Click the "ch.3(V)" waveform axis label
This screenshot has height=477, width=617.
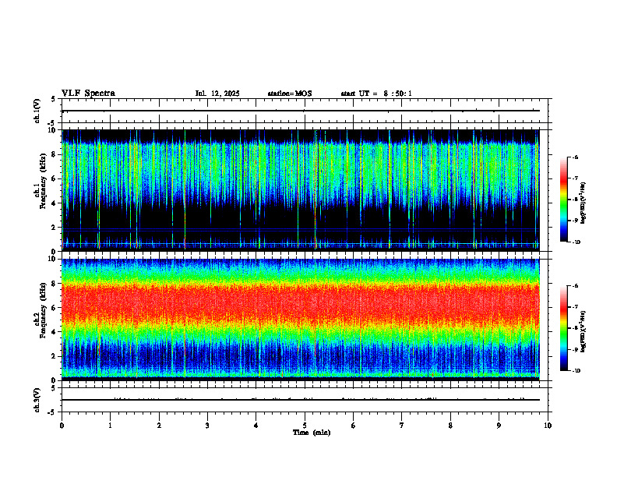click(37, 400)
